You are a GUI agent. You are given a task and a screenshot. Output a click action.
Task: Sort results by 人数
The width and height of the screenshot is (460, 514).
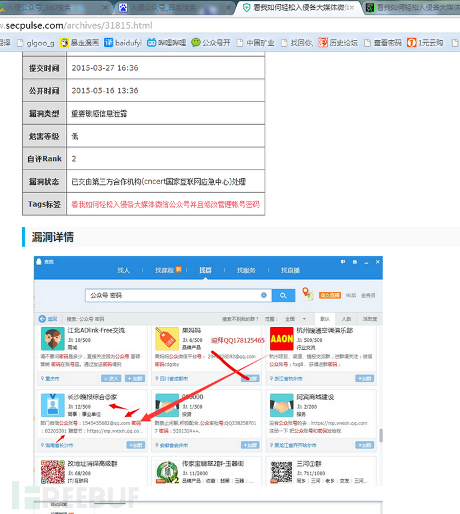point(347,319)
